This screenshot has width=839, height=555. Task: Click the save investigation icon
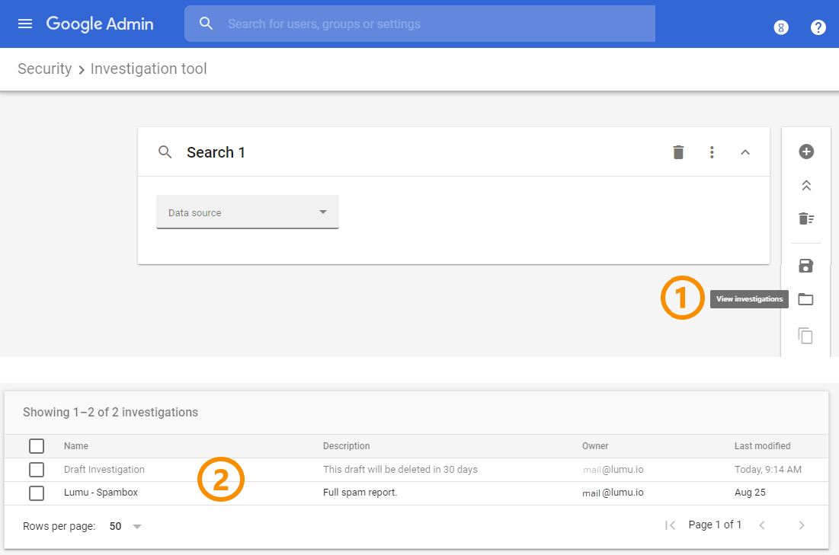(x=805, y=266)
